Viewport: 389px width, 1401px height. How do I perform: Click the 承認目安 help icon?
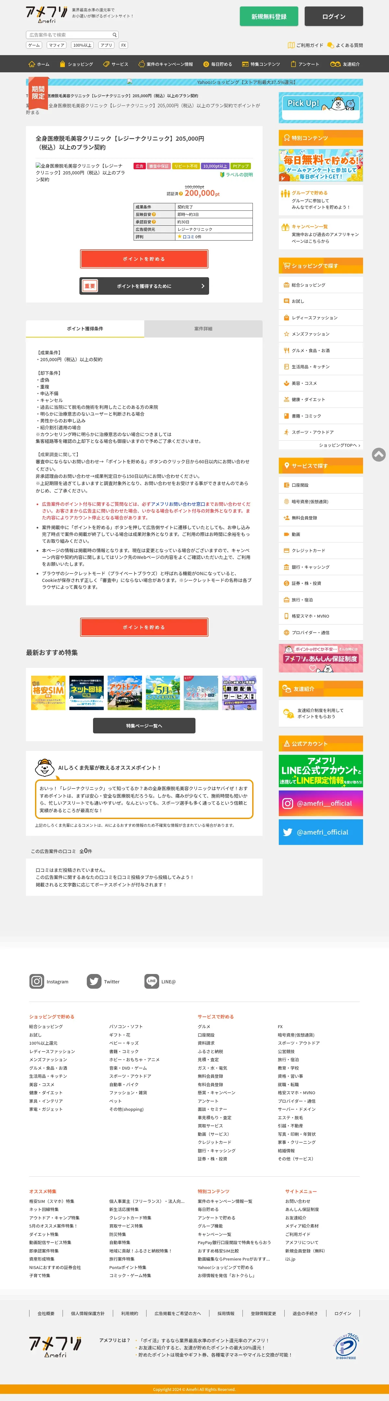tap(154, 222)
